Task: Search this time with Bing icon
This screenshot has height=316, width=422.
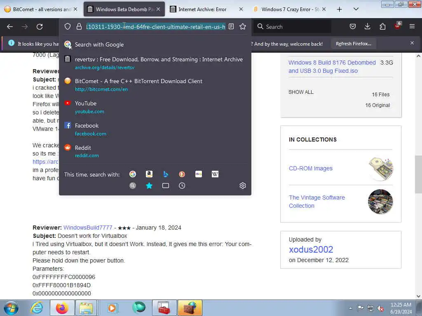Action: [x=166, y=174]
